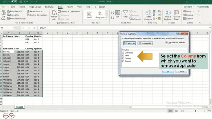Viewport: 212px width, 119px height.
Task: Switch to the Home tab
Action: (12, 7)
